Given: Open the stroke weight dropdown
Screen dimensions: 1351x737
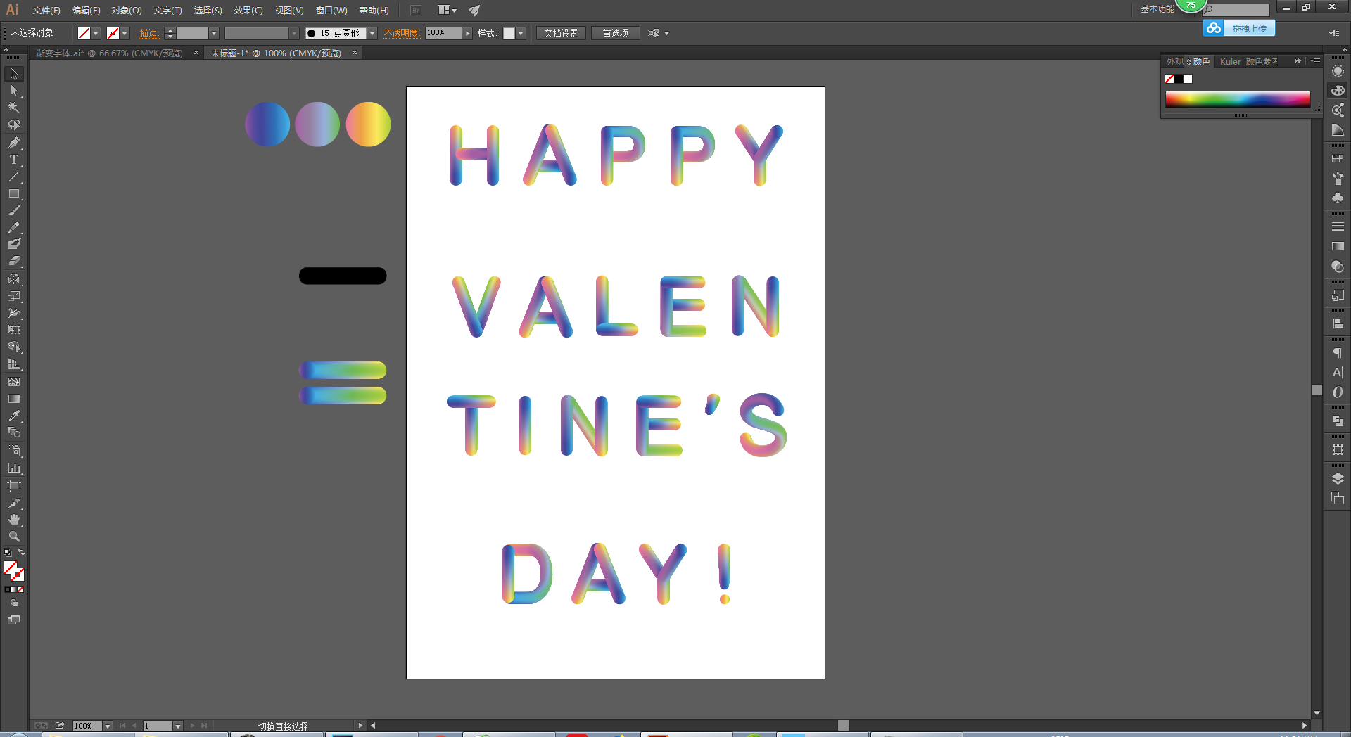Looking at the screenshot, I should (x=214, y=34).
